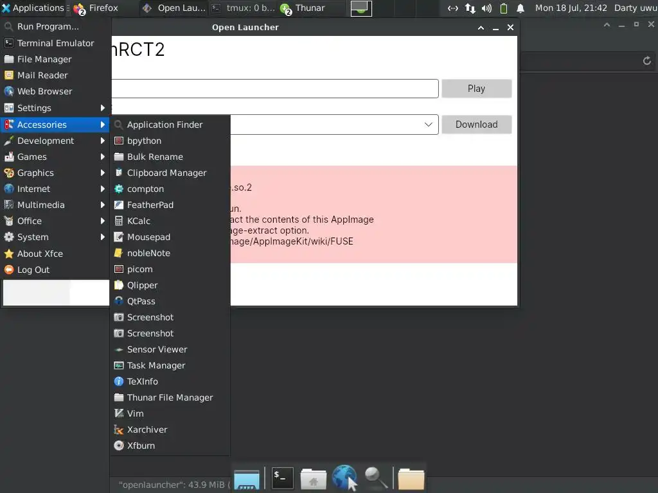Launch bpython from the submenu
This screenshot has width=658, height=493.
pyautogui.click(x=170, y=141)
